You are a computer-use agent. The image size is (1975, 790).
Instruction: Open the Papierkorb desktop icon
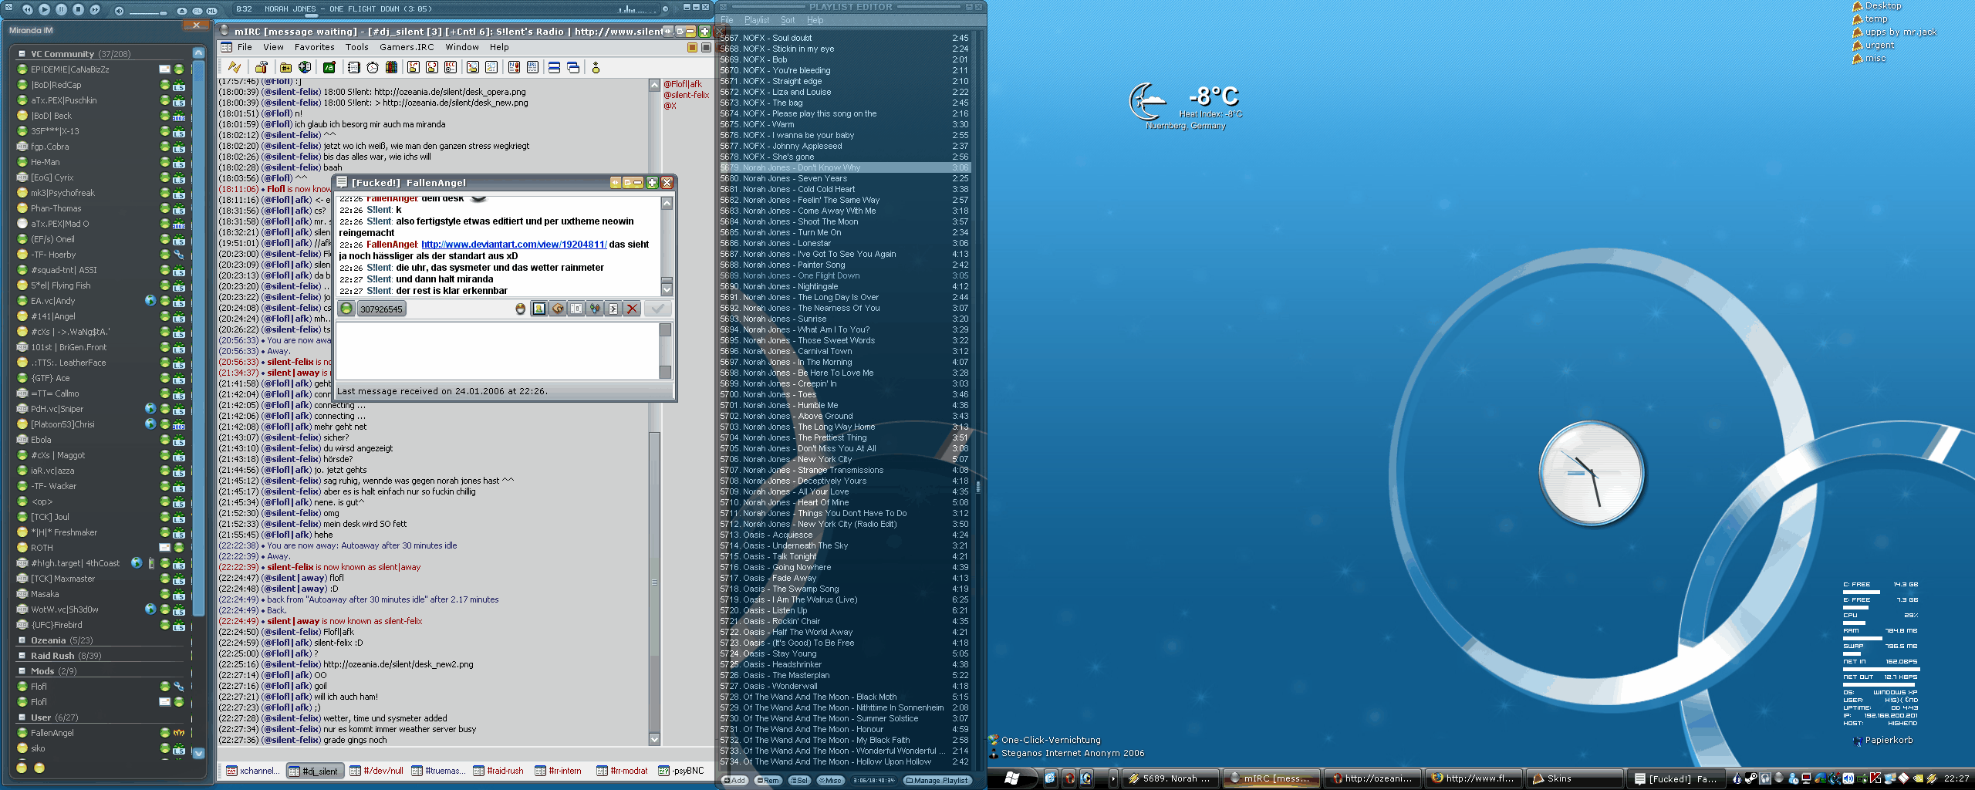[x=1882, y=741]
